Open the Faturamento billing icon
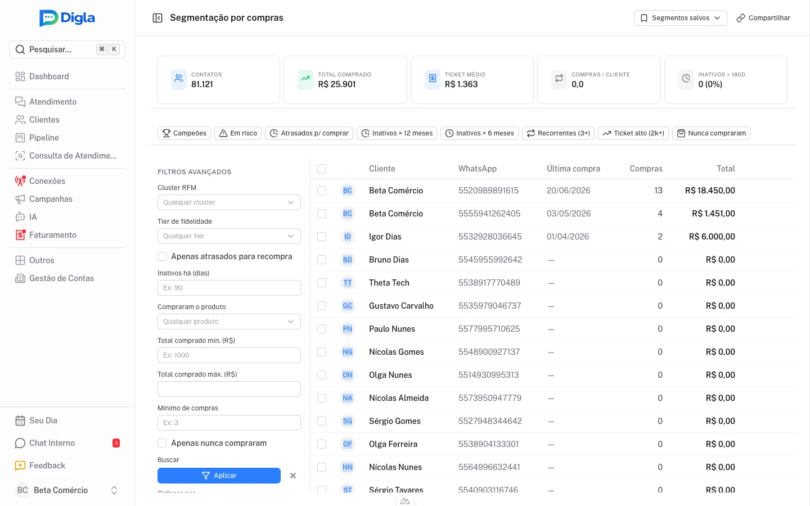 [20, 235]
